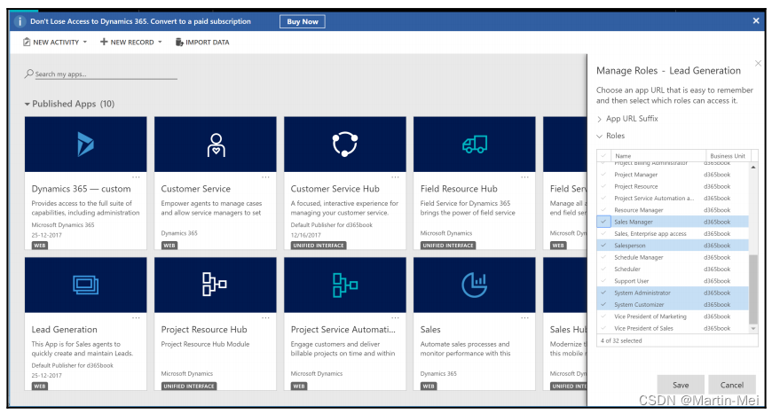
Task: Close the Manage Roles panel
Action: pos(758,64)
